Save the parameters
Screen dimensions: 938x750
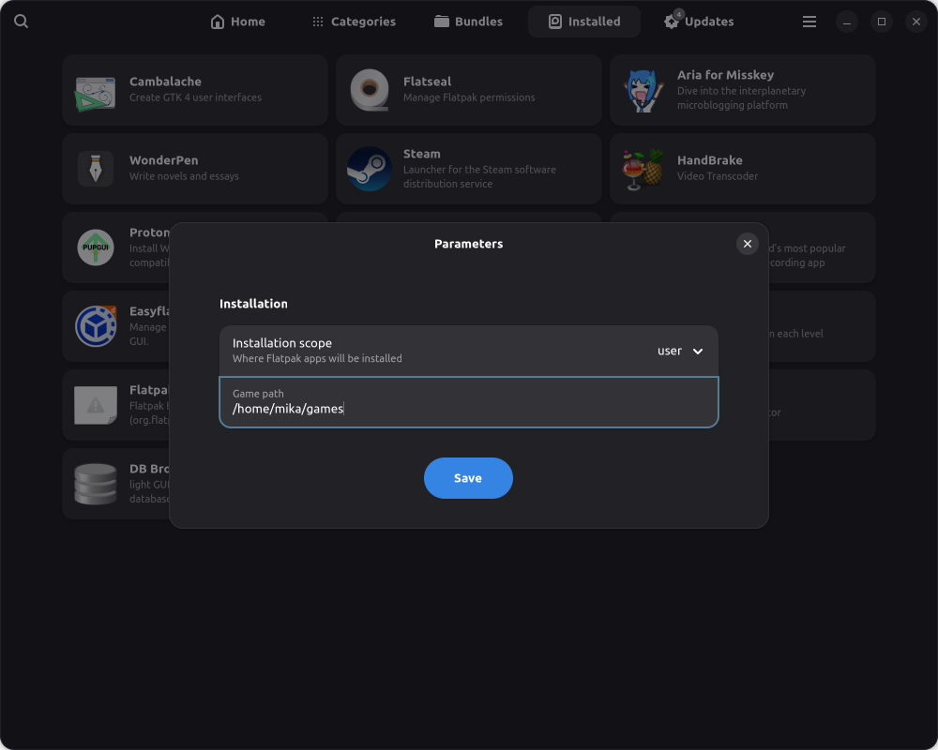click(x=468, y=478)
